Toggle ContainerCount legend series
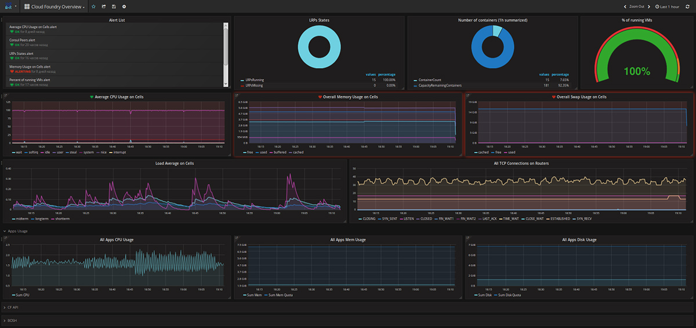The image size is (696, 328). (429, 81)
